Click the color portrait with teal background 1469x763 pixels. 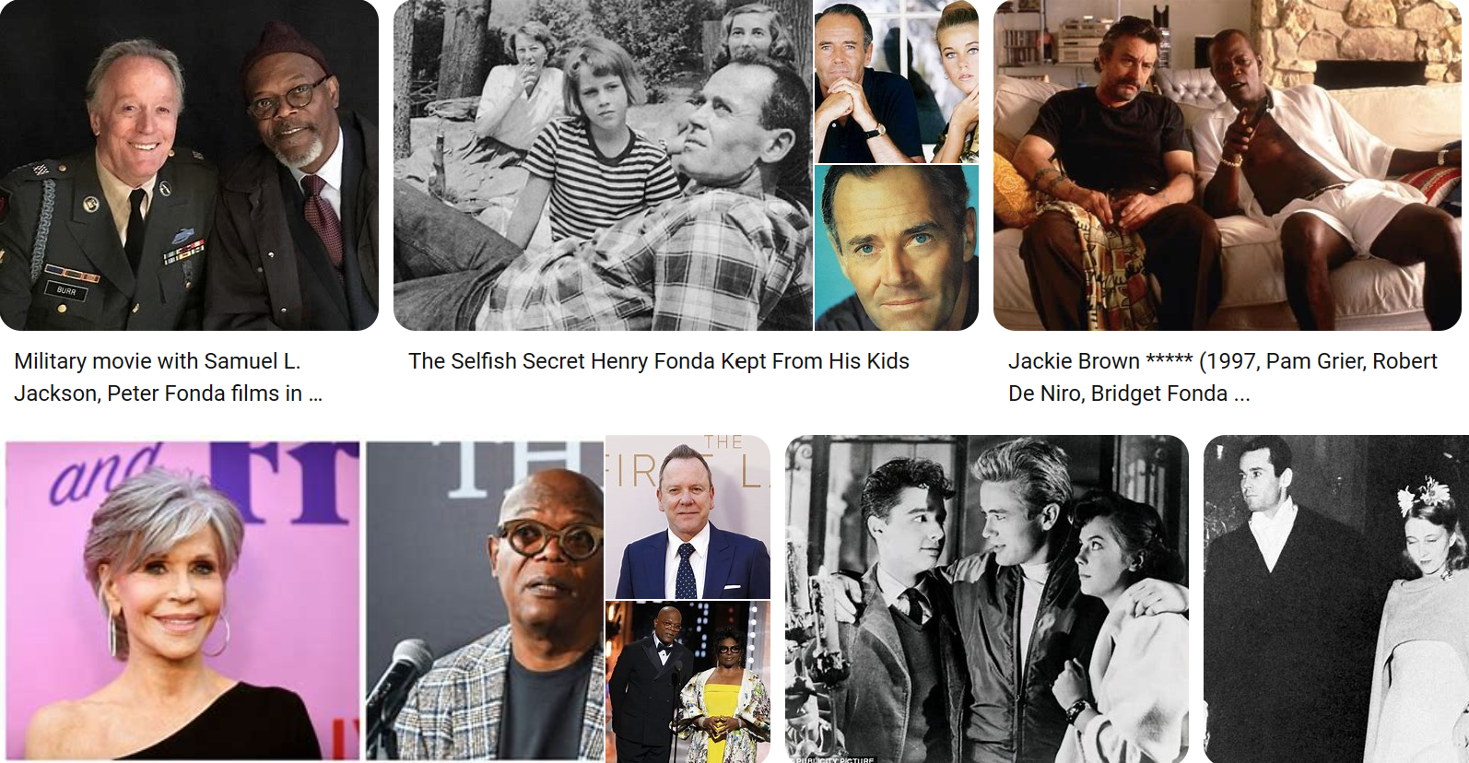pos(897,248)
